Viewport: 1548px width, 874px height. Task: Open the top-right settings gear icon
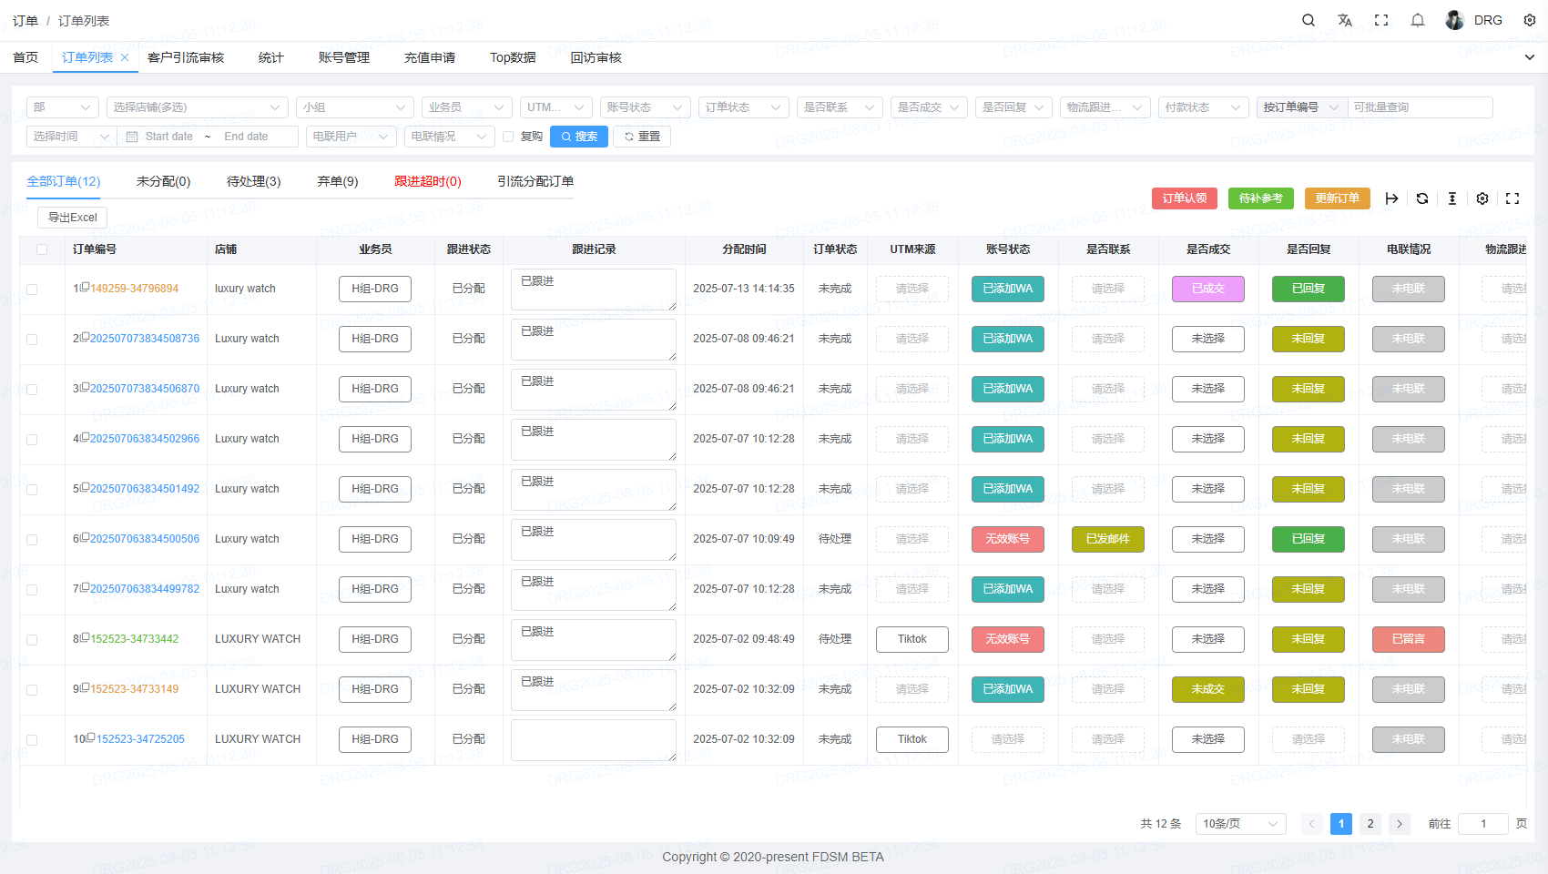1530,20
